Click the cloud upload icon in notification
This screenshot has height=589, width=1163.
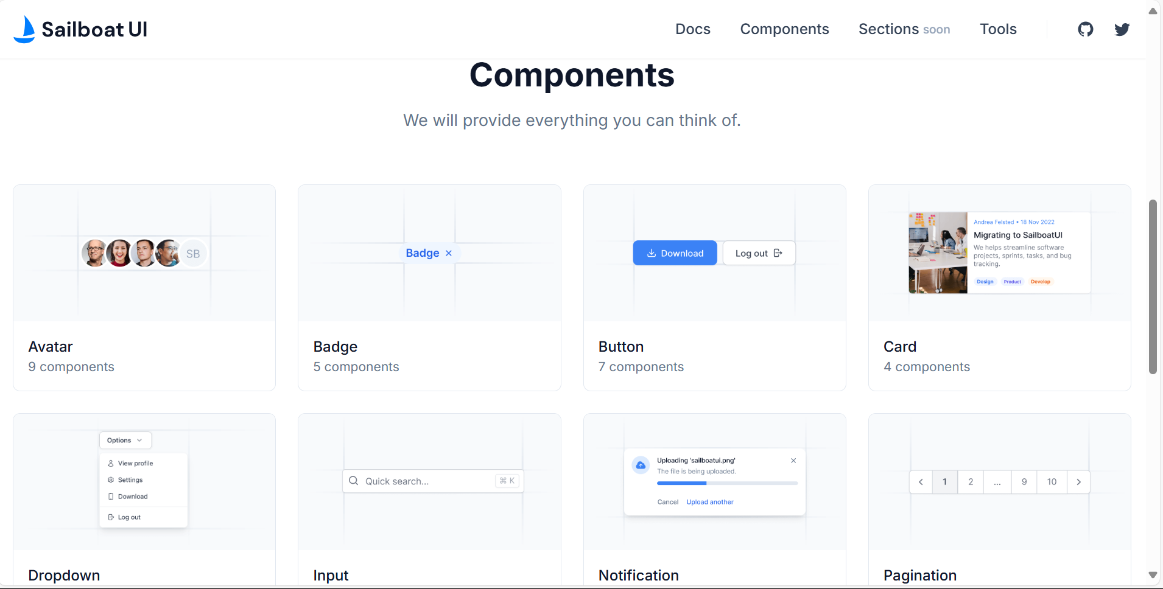point(641,465)
